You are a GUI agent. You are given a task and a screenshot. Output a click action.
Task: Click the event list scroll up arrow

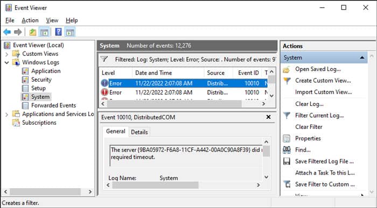coord(271,71)
